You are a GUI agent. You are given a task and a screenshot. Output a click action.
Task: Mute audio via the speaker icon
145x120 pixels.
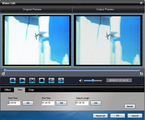point(81,80)
